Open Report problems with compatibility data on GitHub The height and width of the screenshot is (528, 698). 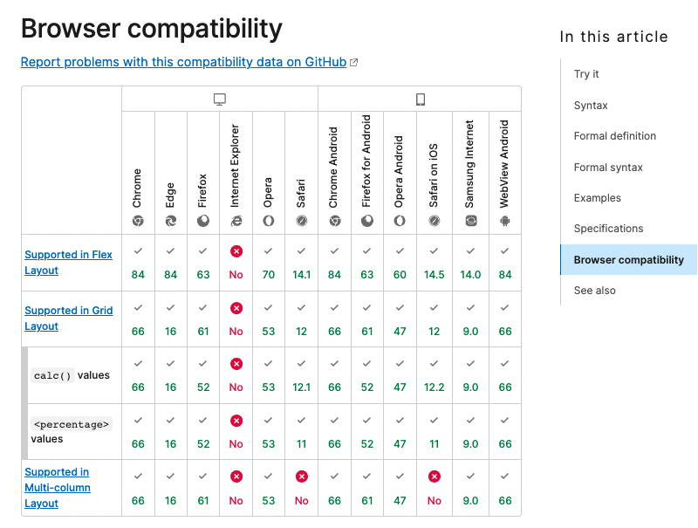click(183, 62)
